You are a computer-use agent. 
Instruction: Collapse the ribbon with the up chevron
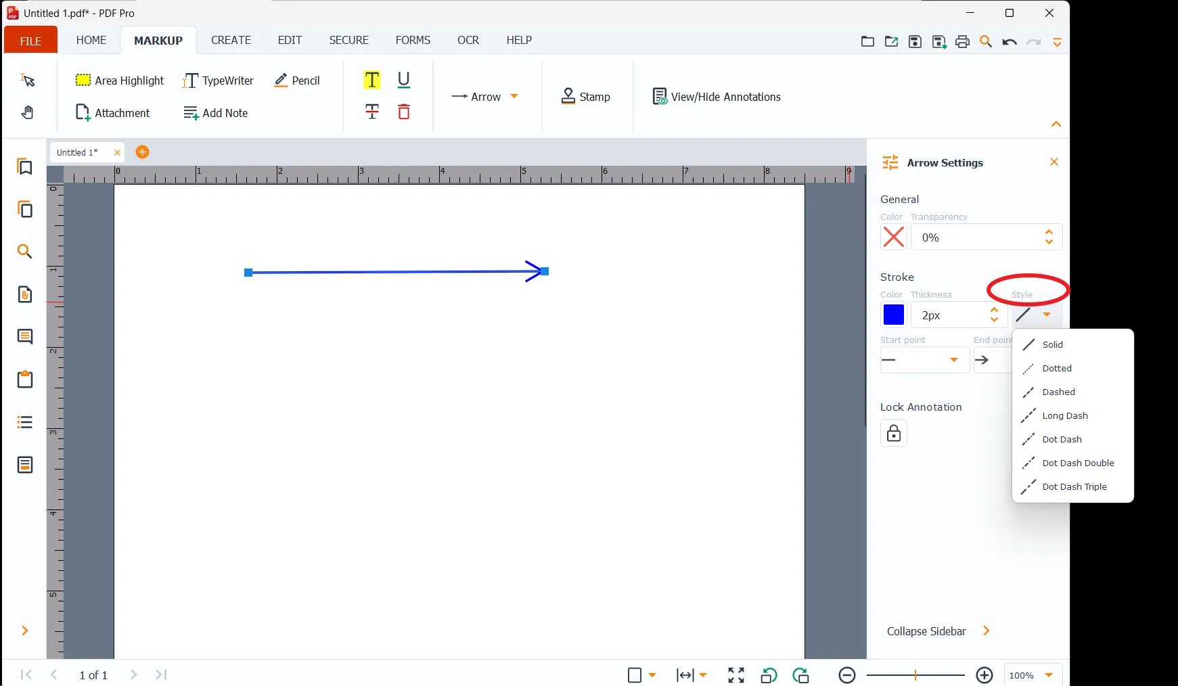(x=1056, y=124)
